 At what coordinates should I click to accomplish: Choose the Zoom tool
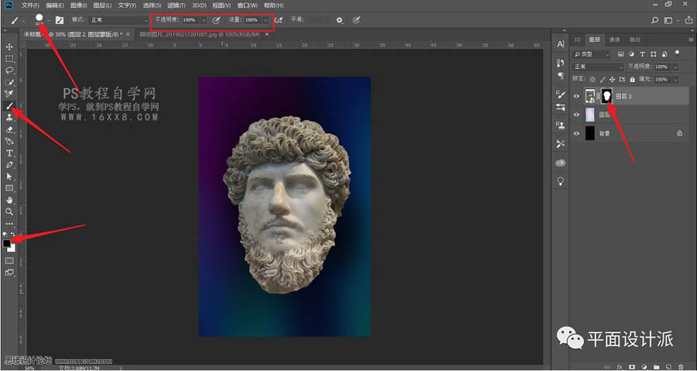[9, 211]
